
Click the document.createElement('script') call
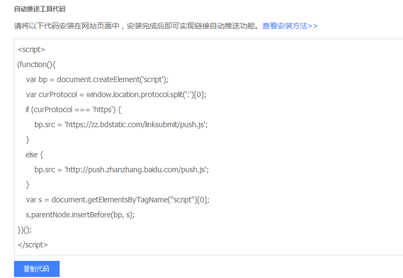coord(112,79)
